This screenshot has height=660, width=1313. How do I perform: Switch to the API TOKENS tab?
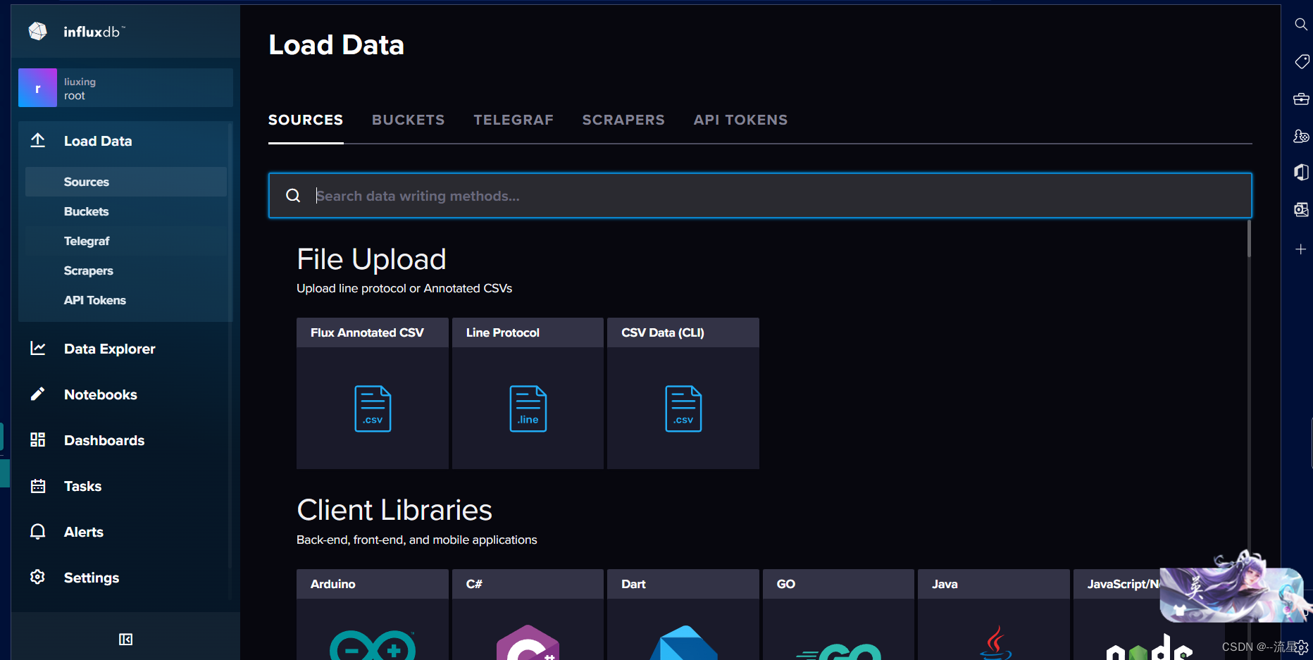click(740, 120)
